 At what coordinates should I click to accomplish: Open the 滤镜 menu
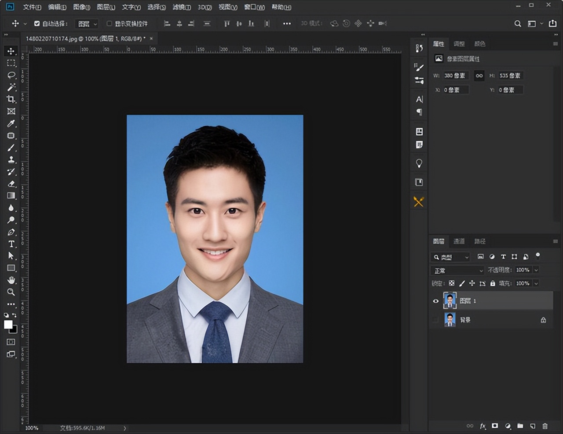click(181, 7)
